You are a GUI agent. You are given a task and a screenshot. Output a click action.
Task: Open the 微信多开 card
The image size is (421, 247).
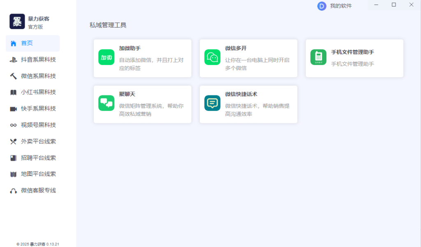[248, 58]
